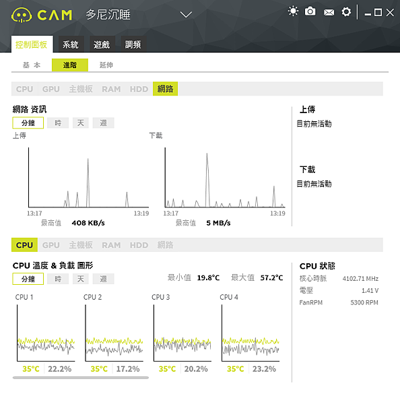
Task: Click the 19.8°C minimum temperature value
Action: point(208,277)
